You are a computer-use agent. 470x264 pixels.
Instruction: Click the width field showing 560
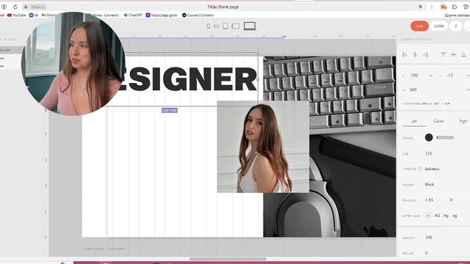tap(413, 89)
